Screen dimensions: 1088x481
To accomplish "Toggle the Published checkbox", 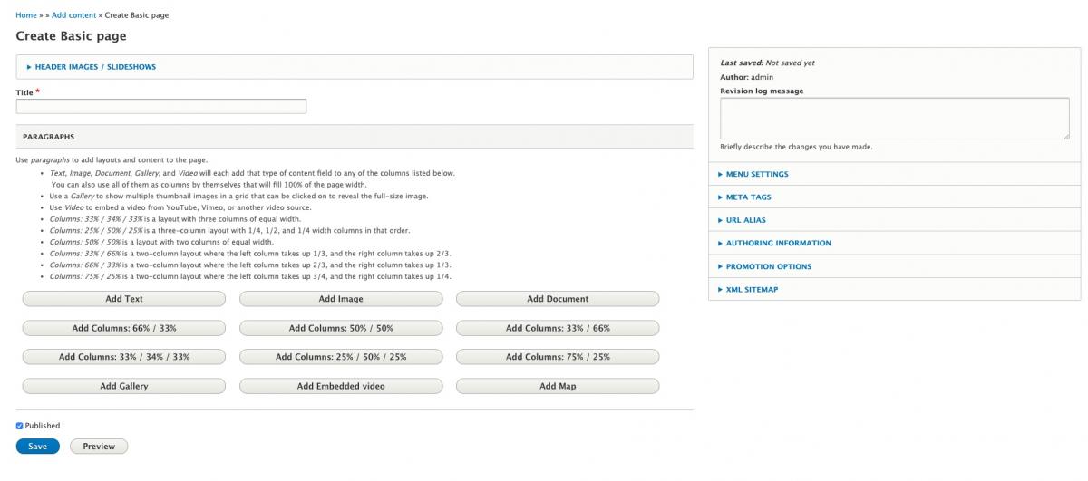I will tap(20, 426).
